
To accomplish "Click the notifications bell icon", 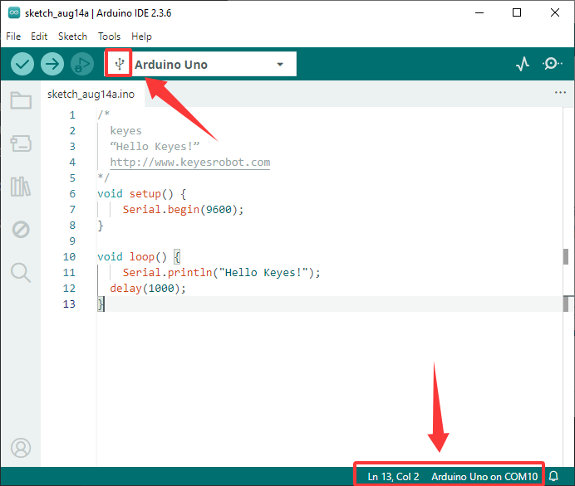I will [553, 476].
